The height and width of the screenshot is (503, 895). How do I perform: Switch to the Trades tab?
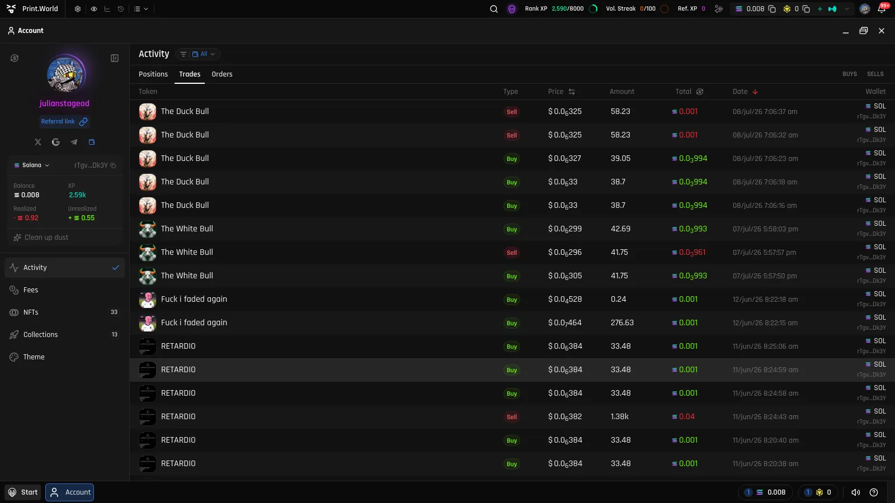(190, 74)
